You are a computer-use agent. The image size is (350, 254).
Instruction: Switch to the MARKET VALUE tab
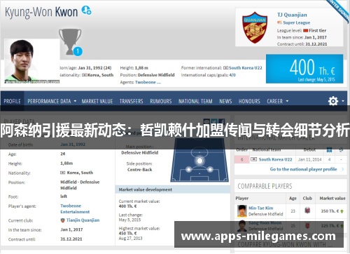tap(97, 101)
